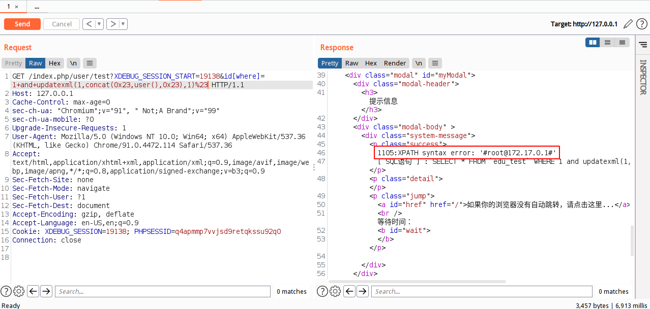Switch Response view to Pretty
The image size is (650, 309).
[x=330, y=63]
